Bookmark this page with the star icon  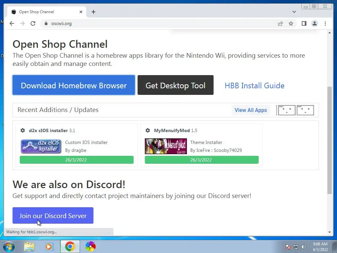pyautogui.click(x=291, y=23)
